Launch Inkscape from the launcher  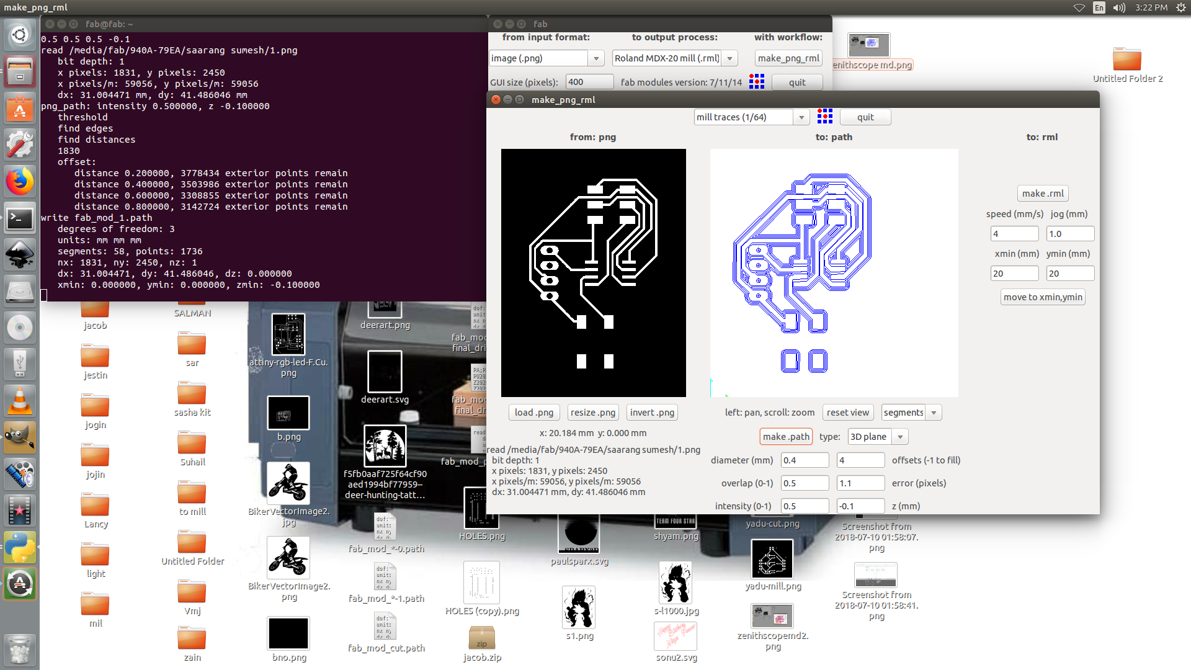[20, 254]
